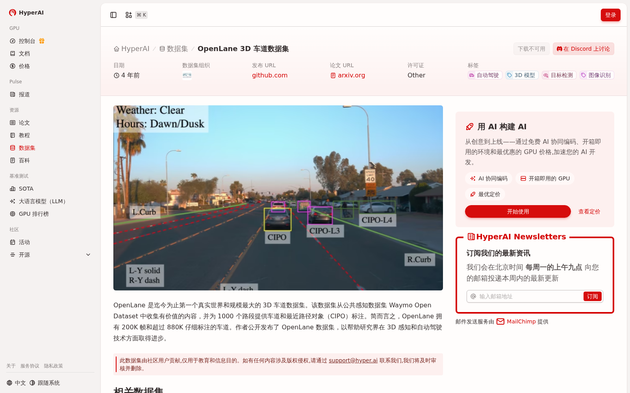Select the 3D 模型 tag
Screen dimensions: 630x393
522,75
